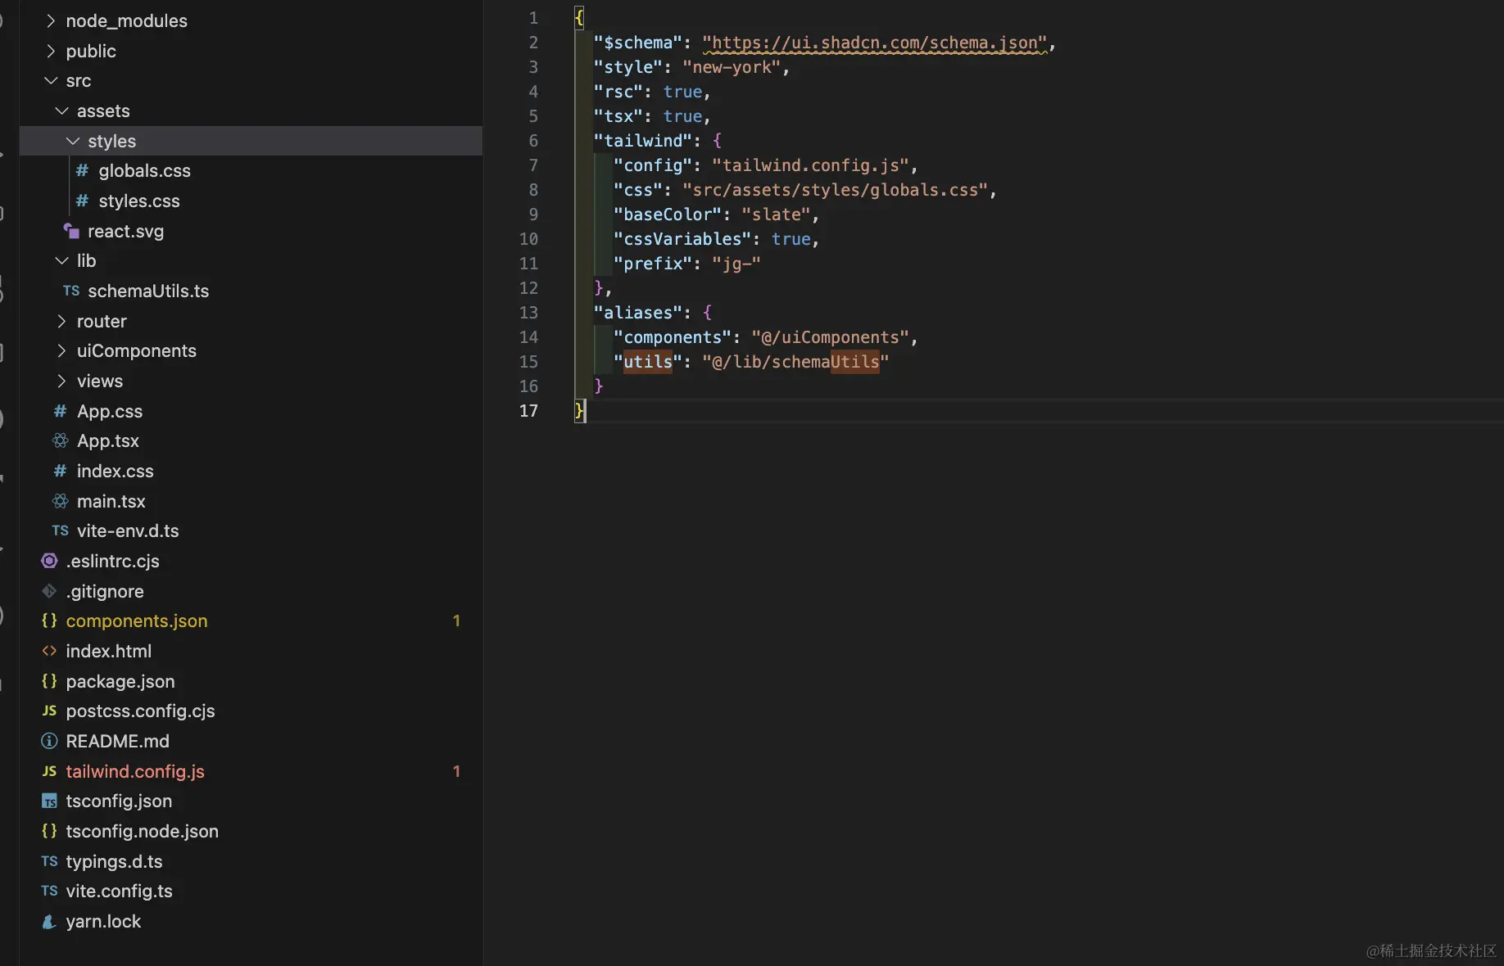Open vite.config.ts in the explorer
The width and height of the screenshot is (1504, 966).
click(x=120, y=891)
